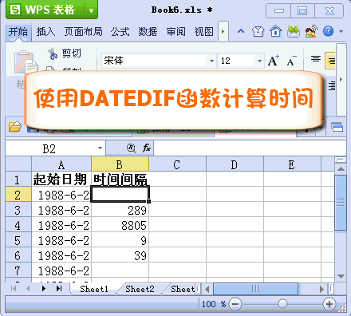Open the 插入 ribbon tab
This screenshot has height=316, width=351.
point(45,32)
